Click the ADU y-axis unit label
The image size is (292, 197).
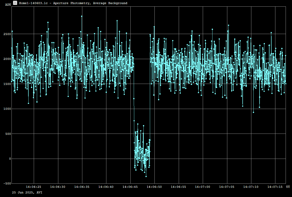8,5
